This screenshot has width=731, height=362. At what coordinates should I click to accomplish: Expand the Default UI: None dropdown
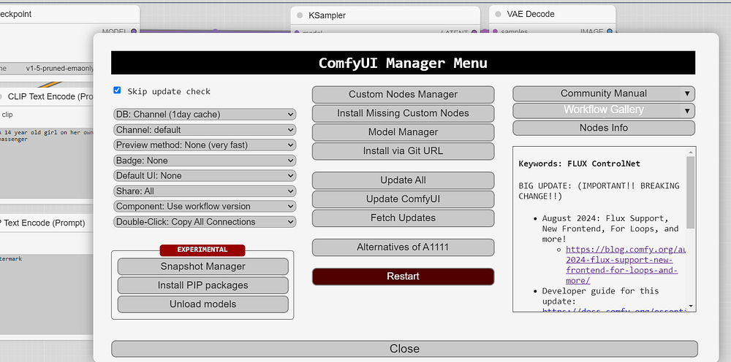pos(205,176)
